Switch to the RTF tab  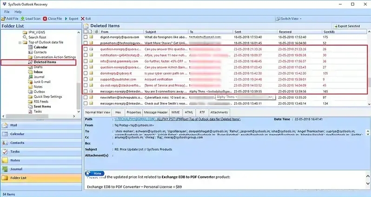coord(202,112)
